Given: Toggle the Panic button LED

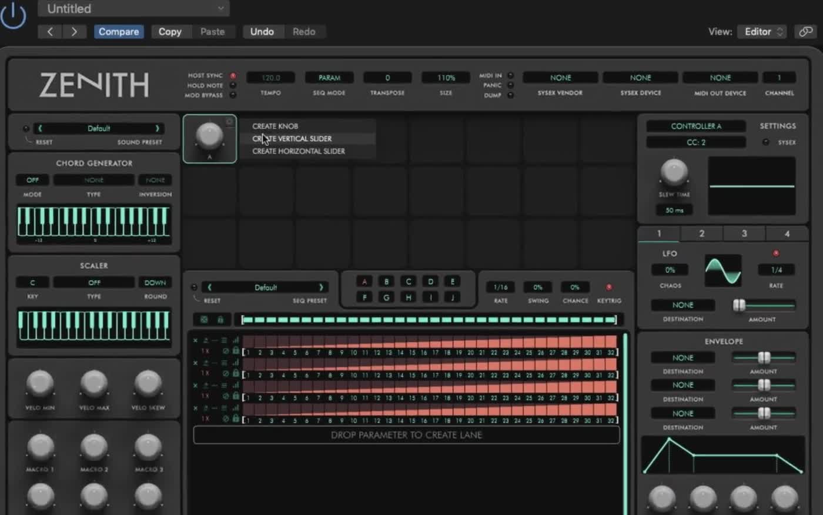Looking at the screenshot, I should (x=510, y=85).
